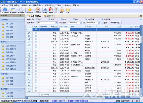Open 收入记账 in the sidebar
Viewport: 143px width, 103px height.
pyautogui.click(x=9, y=24)
